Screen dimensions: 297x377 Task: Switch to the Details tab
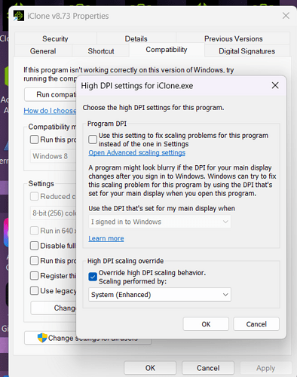(136, 38)
